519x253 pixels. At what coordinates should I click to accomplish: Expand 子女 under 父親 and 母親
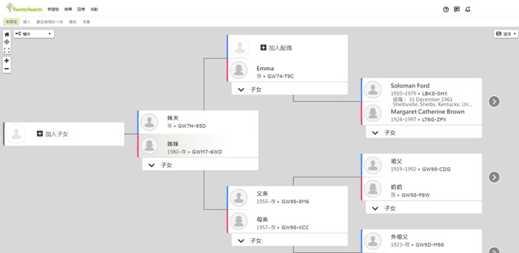[289, 240]
